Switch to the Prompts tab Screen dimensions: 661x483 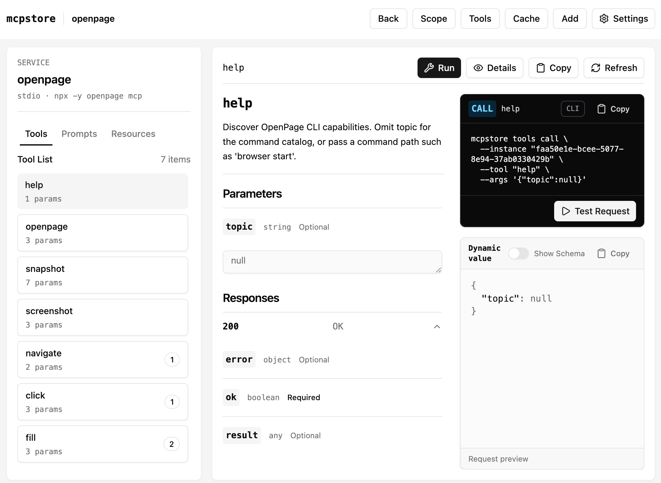coord(79,134)
